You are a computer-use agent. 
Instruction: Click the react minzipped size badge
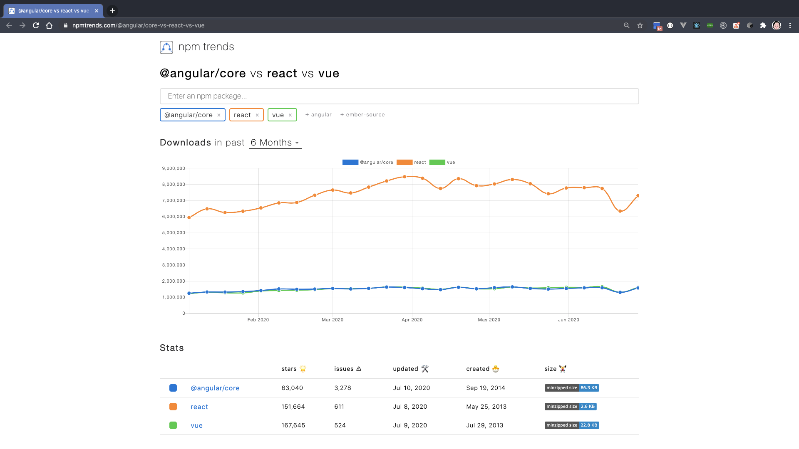point(571,407)
